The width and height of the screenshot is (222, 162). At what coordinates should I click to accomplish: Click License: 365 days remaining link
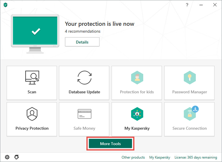point(196,157)
